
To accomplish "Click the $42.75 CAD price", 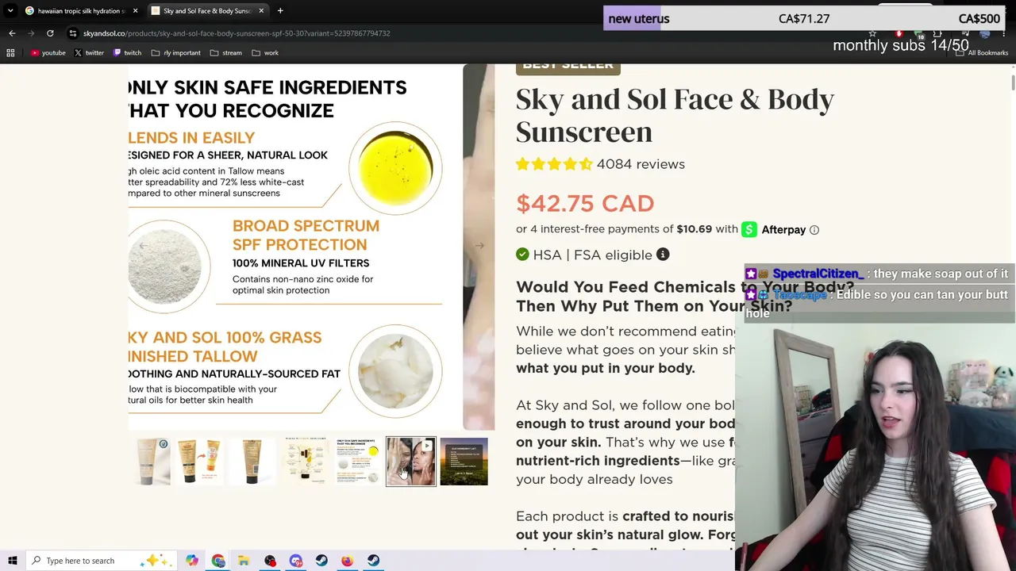I will pyautogui.click(x=585, y=203).
